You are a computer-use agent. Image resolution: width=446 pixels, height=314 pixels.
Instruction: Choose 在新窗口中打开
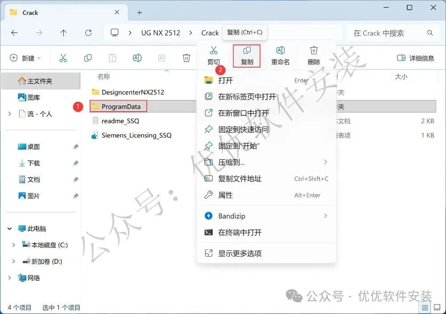[x=267, y=113]
